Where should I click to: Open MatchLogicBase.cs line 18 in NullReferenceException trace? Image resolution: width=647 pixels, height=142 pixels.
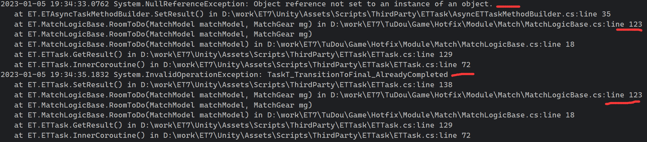tap(421, 44)
